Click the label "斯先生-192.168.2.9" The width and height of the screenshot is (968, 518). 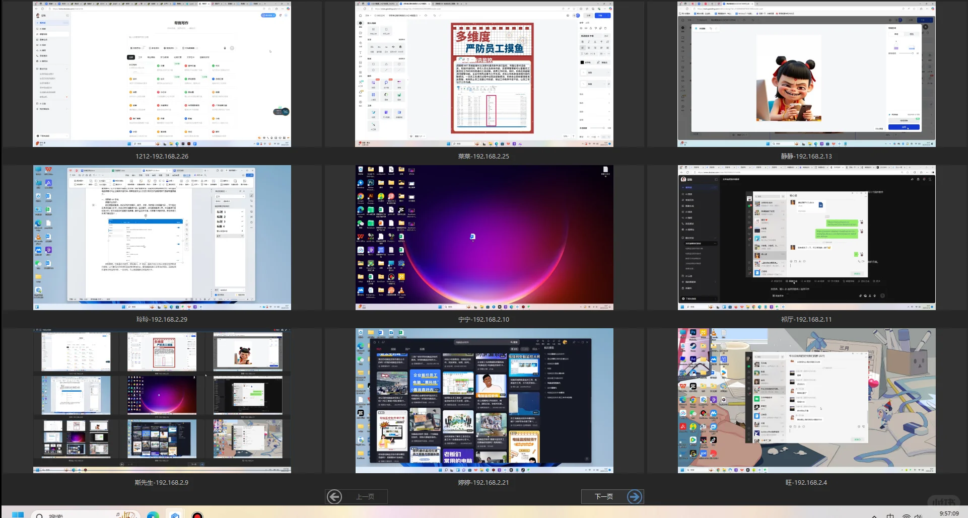162,483
